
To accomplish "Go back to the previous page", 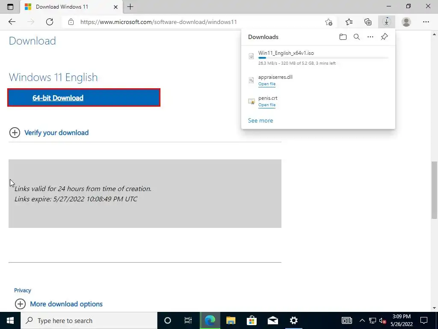I will pos(12,22).
